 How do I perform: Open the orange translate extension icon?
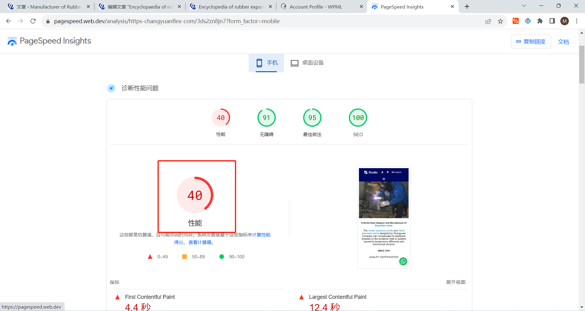tap(516, 21)
